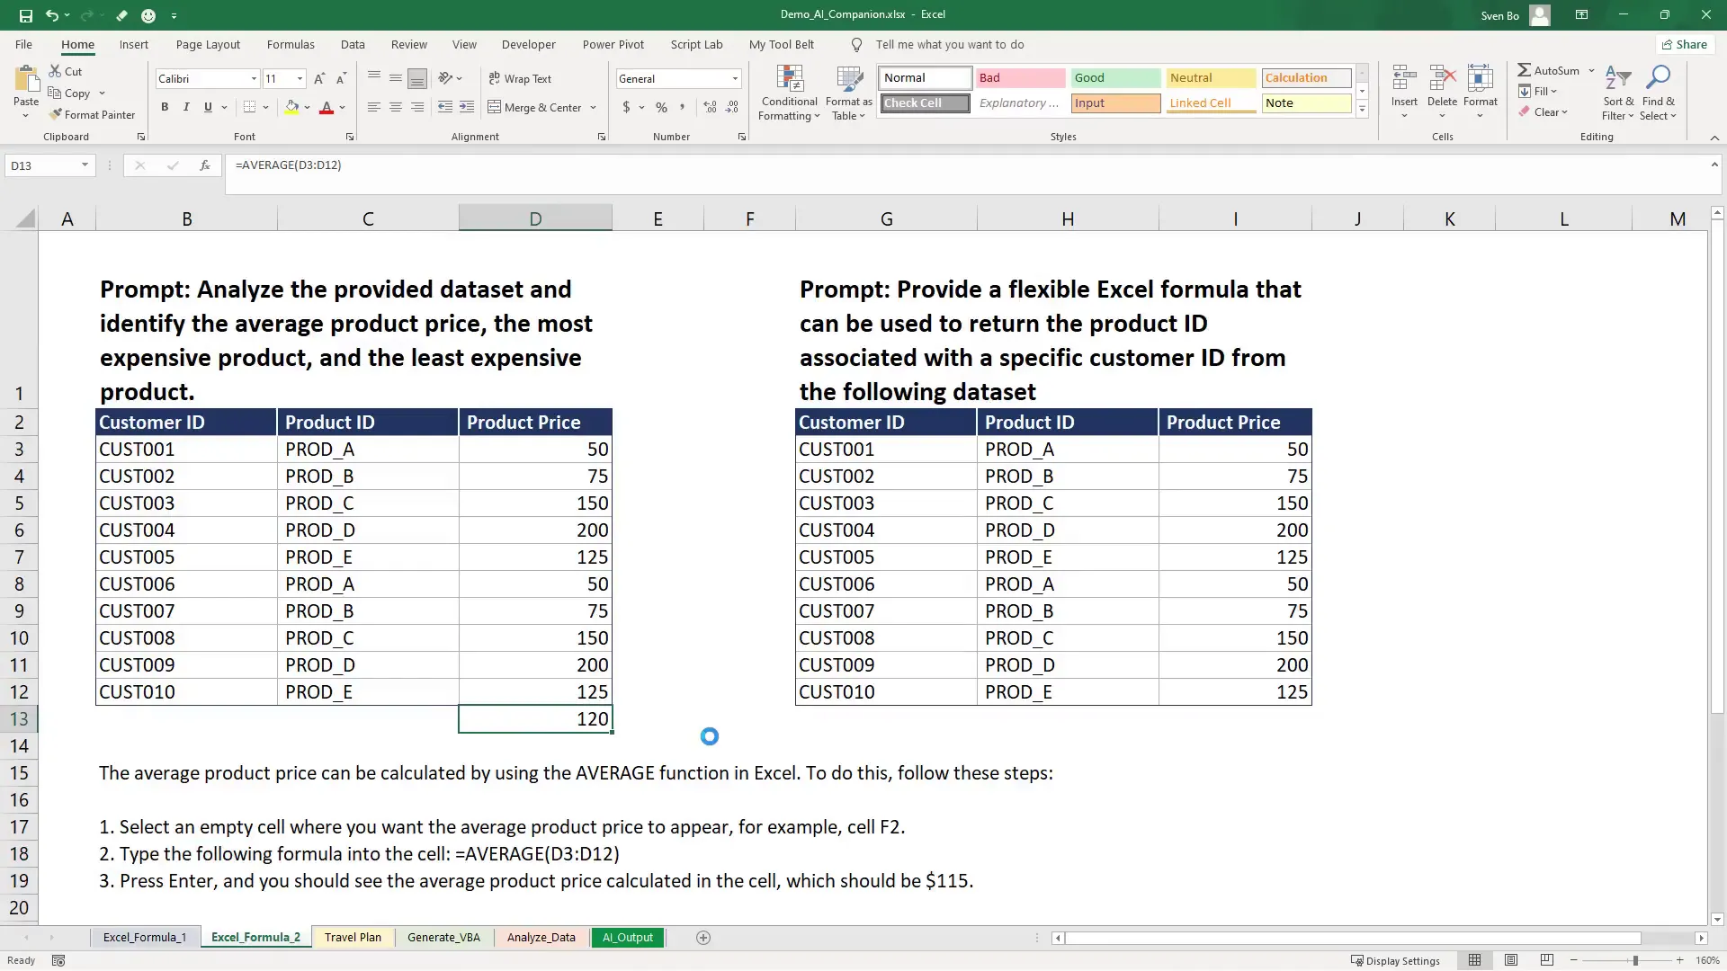Add a new worksheet with plus button
The image size is (1727, 971).
click(703, 937)
